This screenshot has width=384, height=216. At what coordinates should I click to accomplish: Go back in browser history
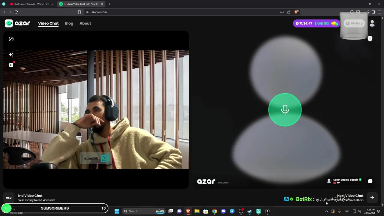tap(4, 12)
